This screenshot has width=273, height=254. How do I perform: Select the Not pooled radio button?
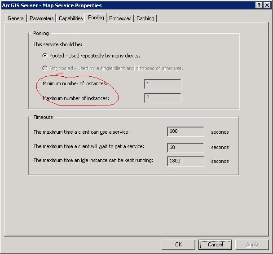pyautogui.click(x=45, y=68)
